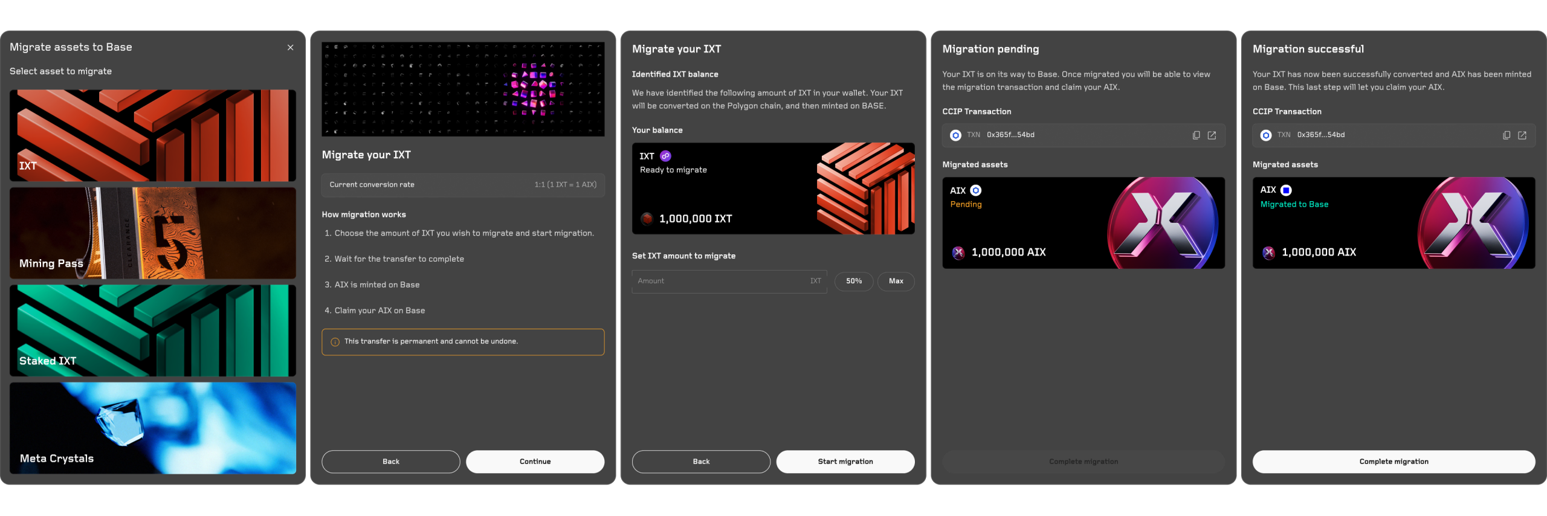The width and height of the screenshot is (1547, 516).
Task: Click the Current conversion rate row
Action: point(463,185)
